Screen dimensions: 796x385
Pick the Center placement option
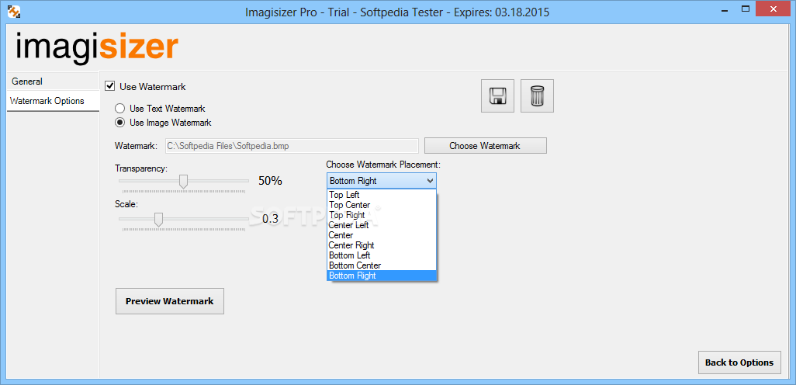[x=382, y=235]
